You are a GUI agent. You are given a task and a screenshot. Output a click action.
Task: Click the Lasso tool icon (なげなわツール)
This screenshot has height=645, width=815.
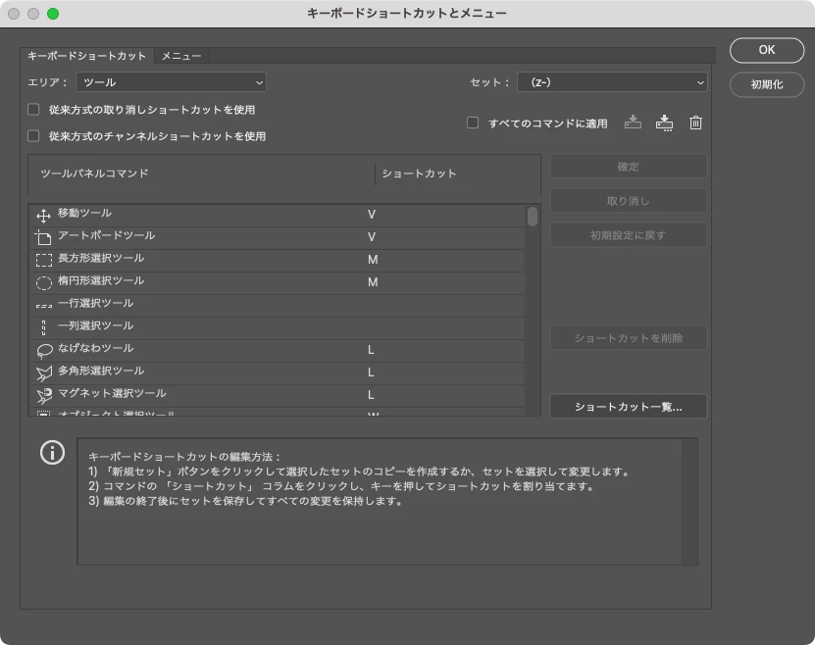[x=44, y=351]
